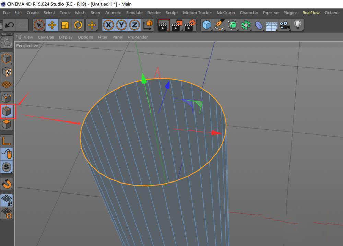Open the Subdivision Surface generators icon
The height and width of the screenshot is (246, 343).
233,25
